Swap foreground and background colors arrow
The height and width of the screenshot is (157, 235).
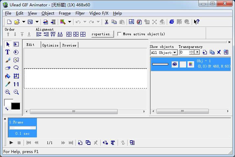[x=7, y=109]
